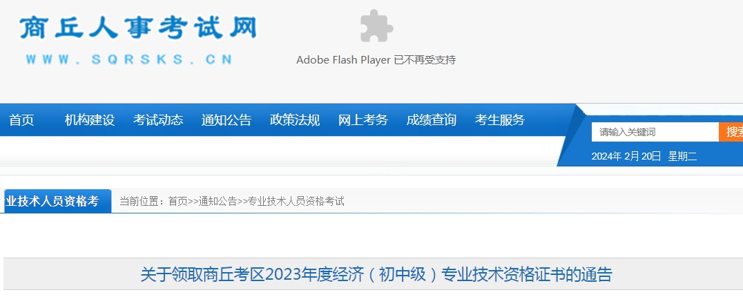This screenshot has width=743, height=297.
Task: Click the orange 搜索 button
Action: pos(731,132)
